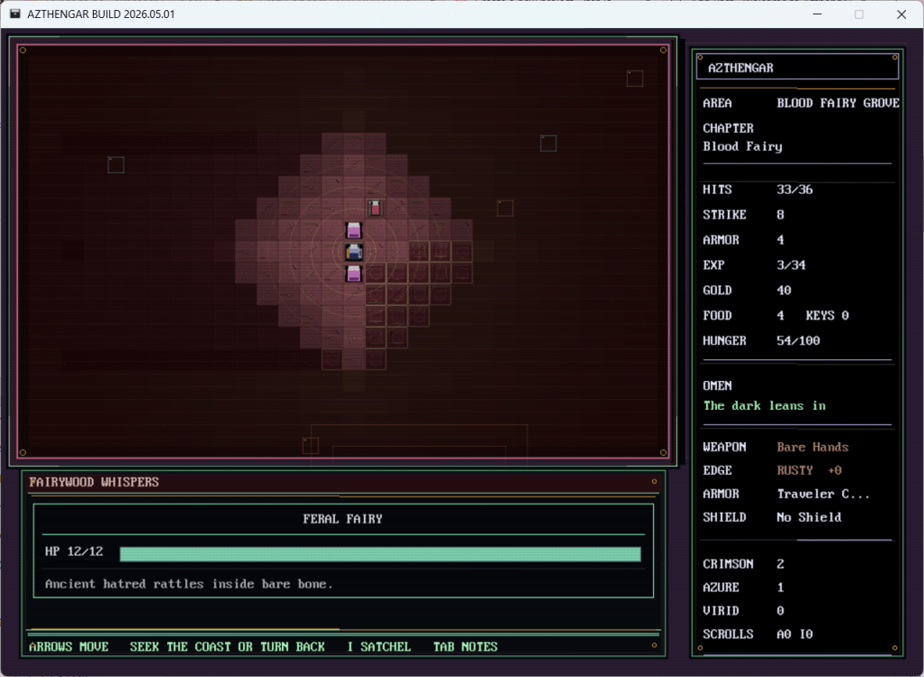924x677 pixels.
Task: Click the Bare Hands weapon entry
Action: 812,447
